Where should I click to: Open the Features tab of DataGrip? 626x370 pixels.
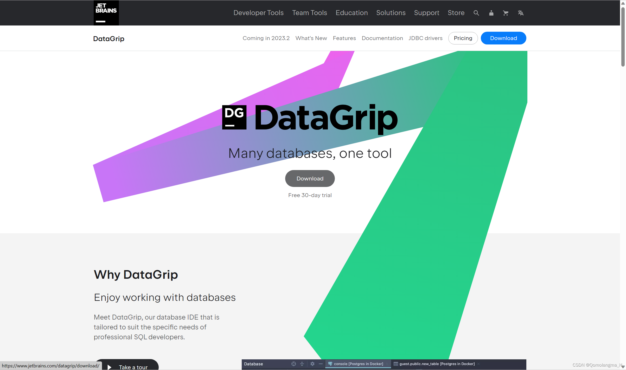tap(344, 38)
